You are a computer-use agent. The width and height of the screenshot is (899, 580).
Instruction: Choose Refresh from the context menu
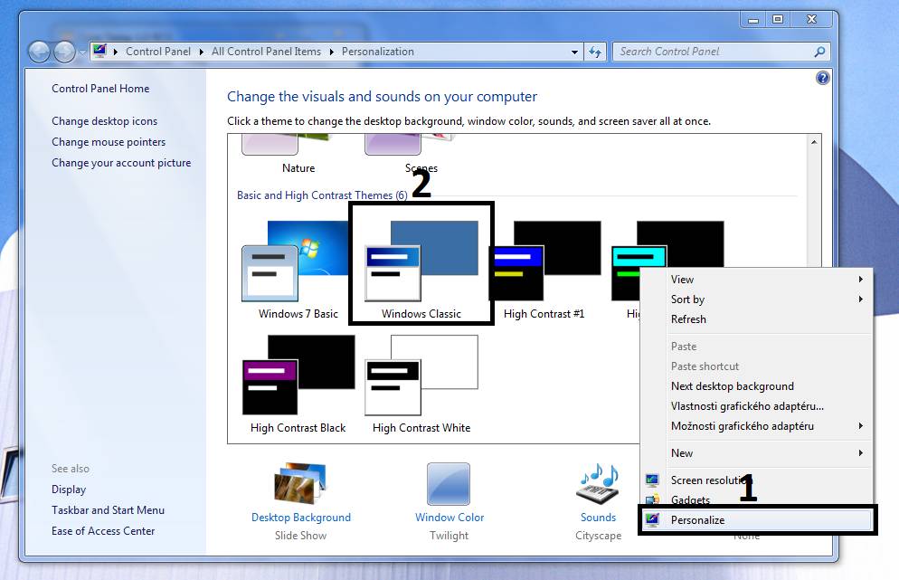tap(756, 319)
